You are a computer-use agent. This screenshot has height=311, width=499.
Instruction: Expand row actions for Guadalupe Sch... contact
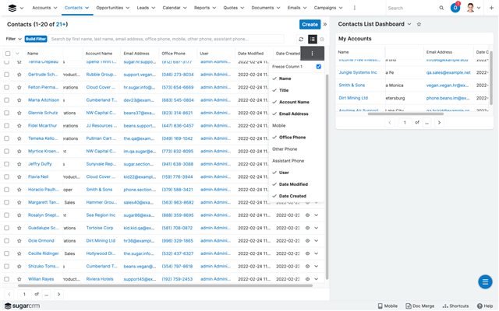[x=317, y=228]
